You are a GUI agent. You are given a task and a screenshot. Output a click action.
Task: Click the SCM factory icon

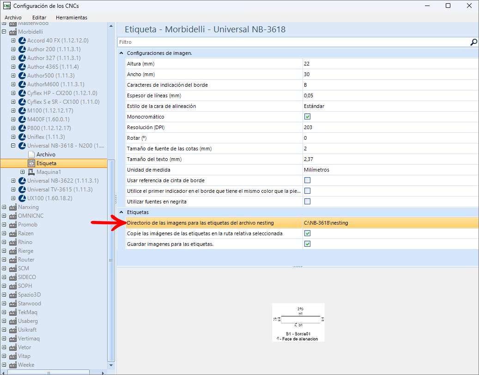pyautogui.click(x=13, y=268)
